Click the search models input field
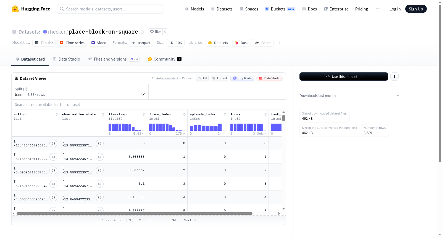This screenshot has width=442, height=237. tap(110, 9)
